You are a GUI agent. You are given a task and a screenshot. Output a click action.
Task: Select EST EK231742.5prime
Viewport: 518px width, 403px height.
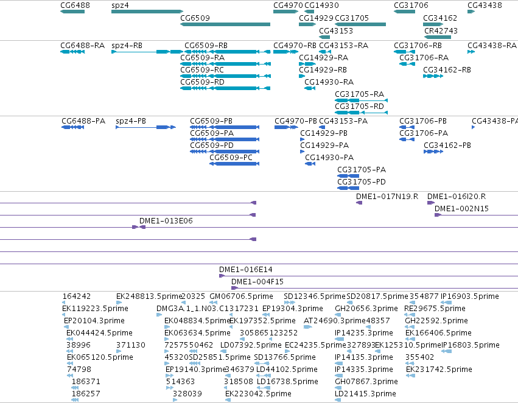coord(410,376)
